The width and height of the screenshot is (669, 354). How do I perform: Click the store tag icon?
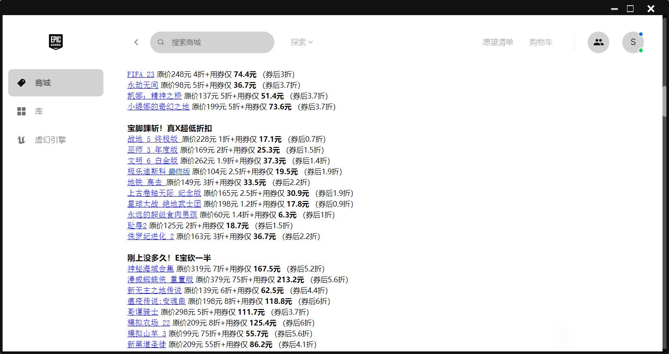pos(21,83)
